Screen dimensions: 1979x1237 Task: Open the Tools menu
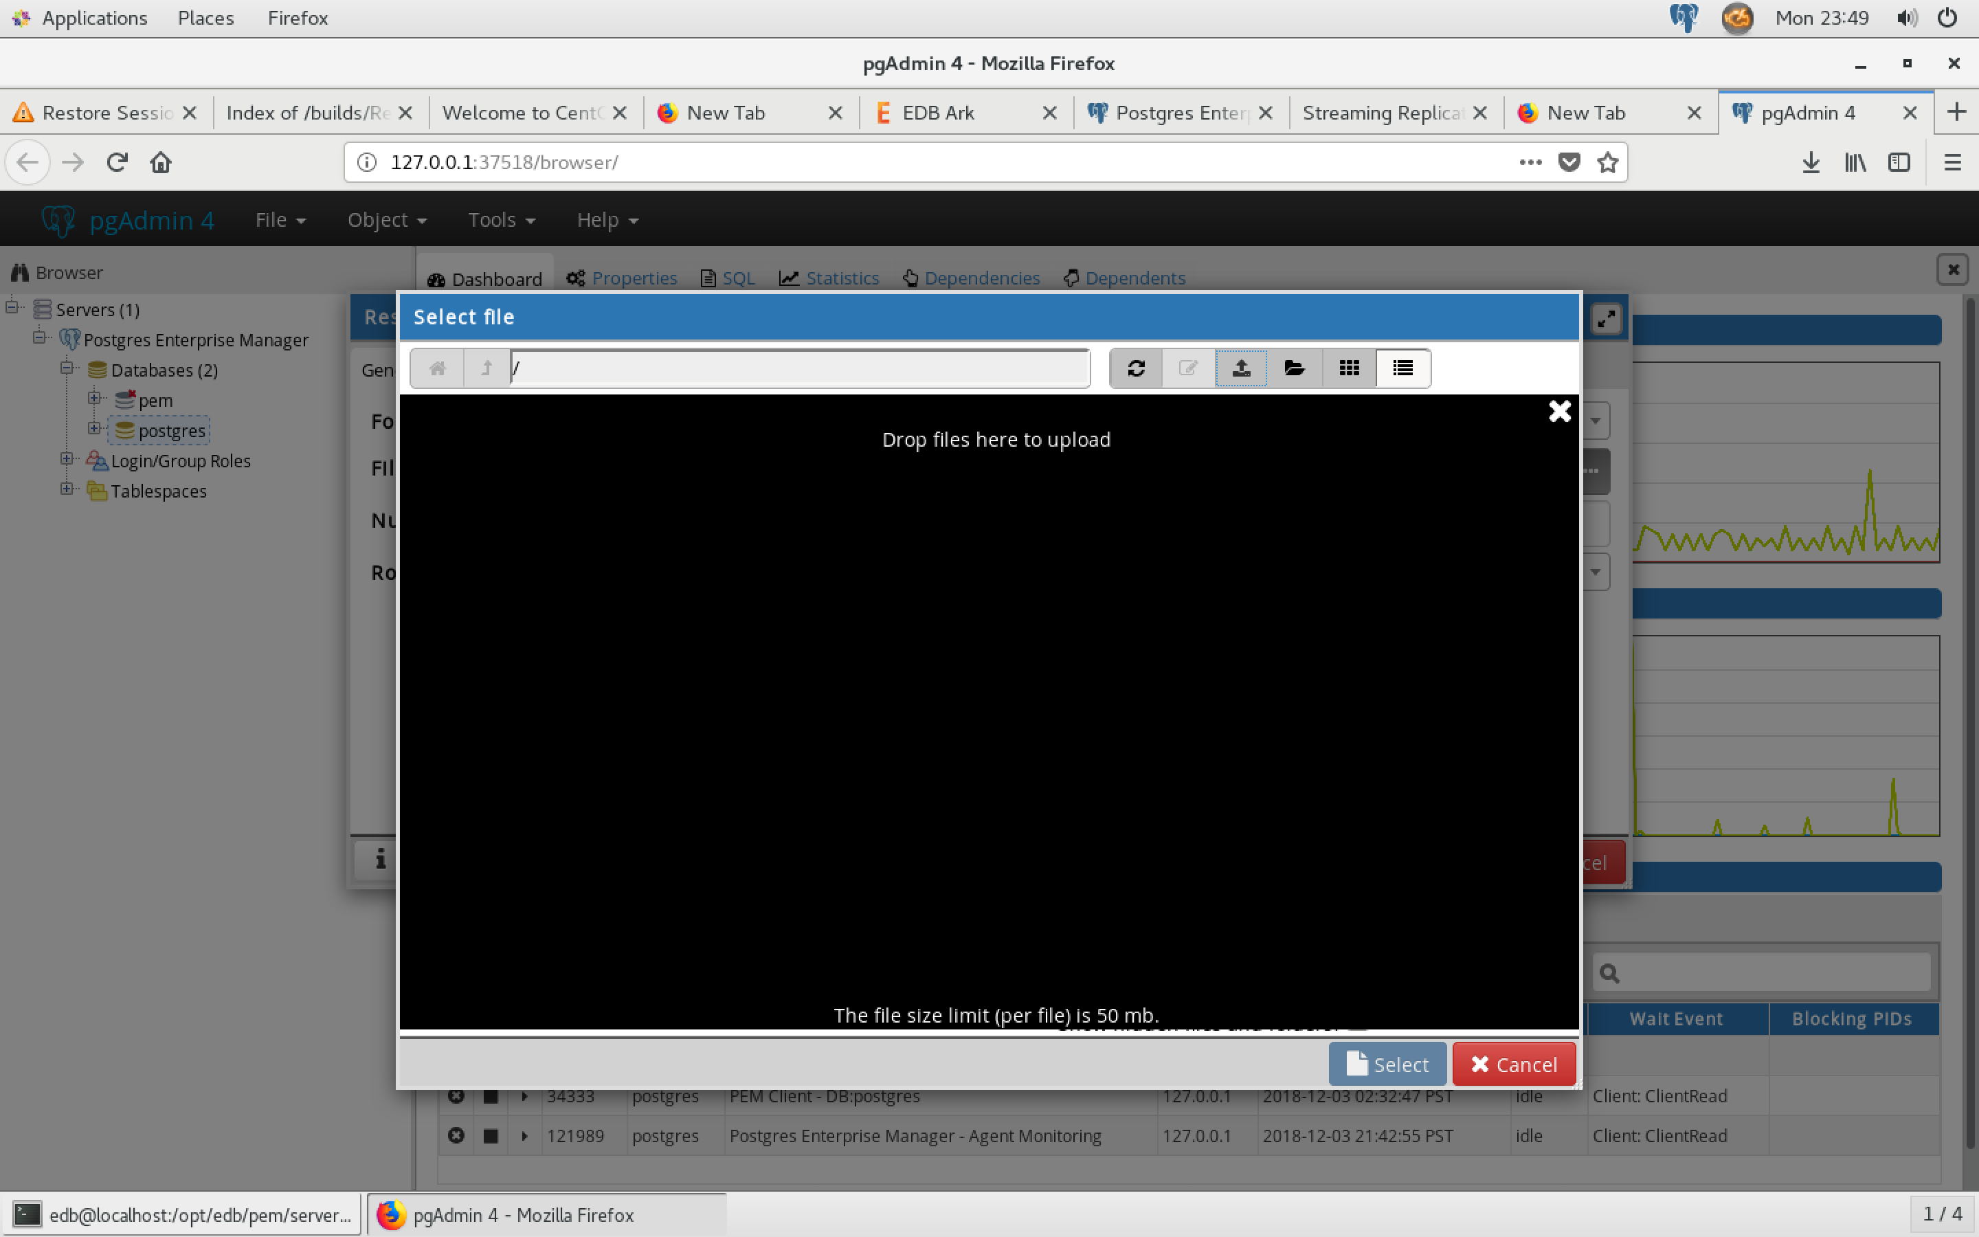click(x=500, y=220)
